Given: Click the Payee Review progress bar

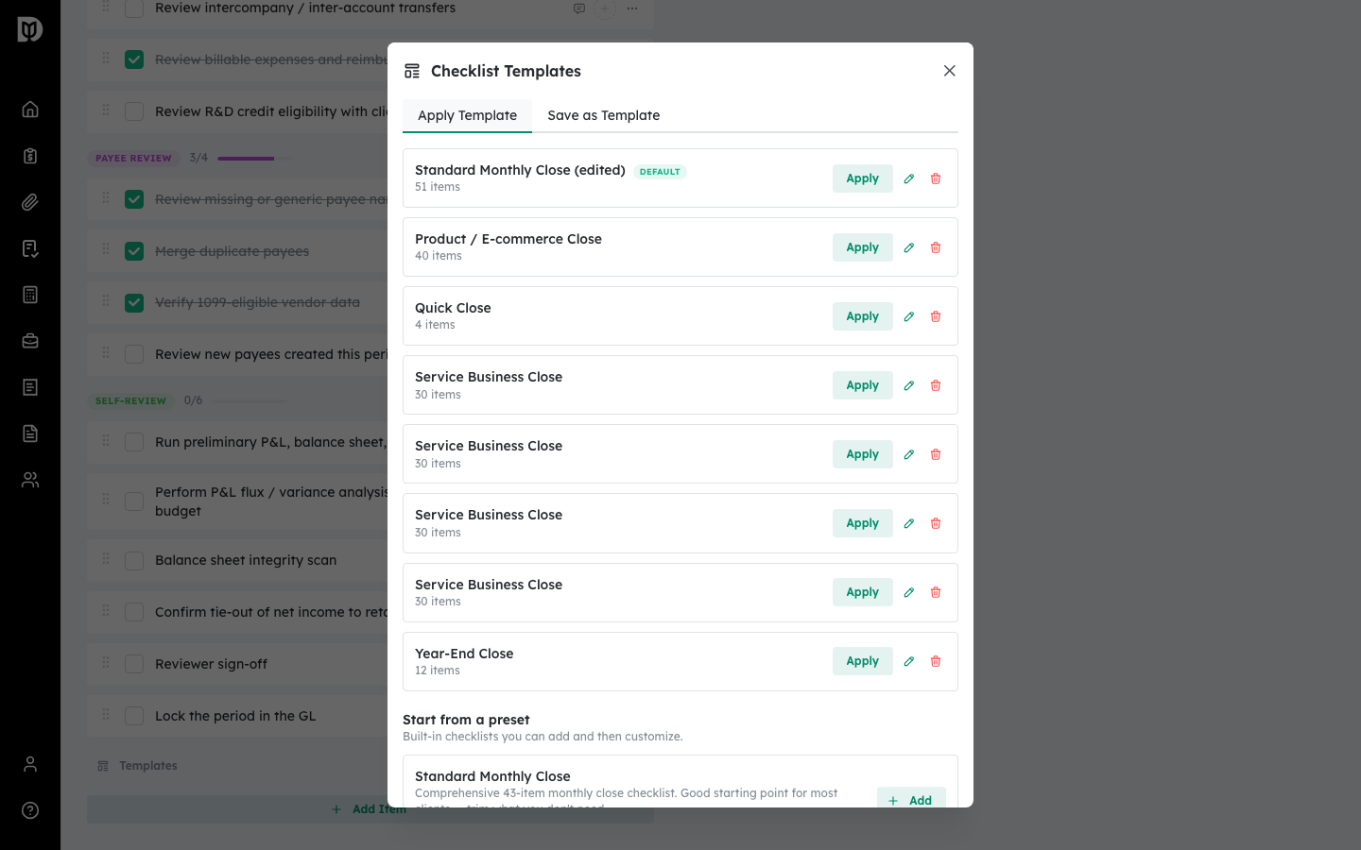Looking at the screenshot, I should [254, 159].
